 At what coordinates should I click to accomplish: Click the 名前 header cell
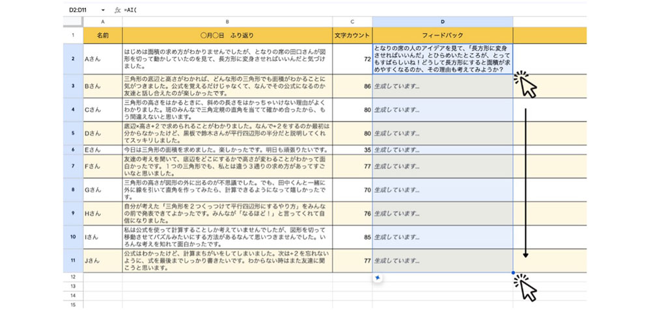[103, 35]
